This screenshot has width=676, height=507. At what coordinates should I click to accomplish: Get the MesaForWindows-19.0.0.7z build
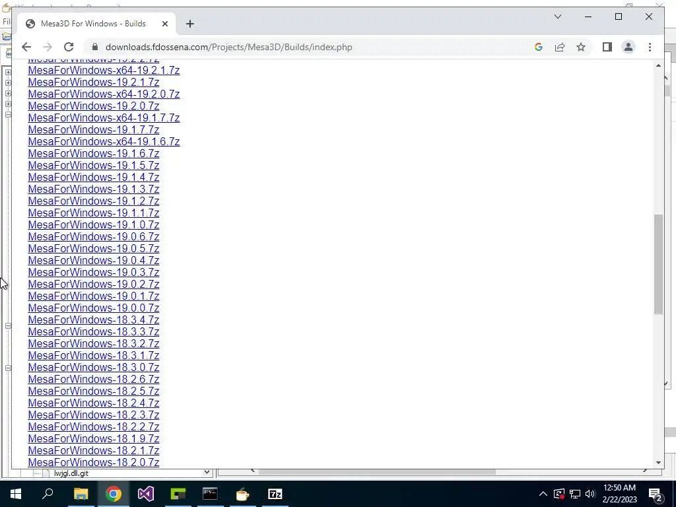pos(94,308)
